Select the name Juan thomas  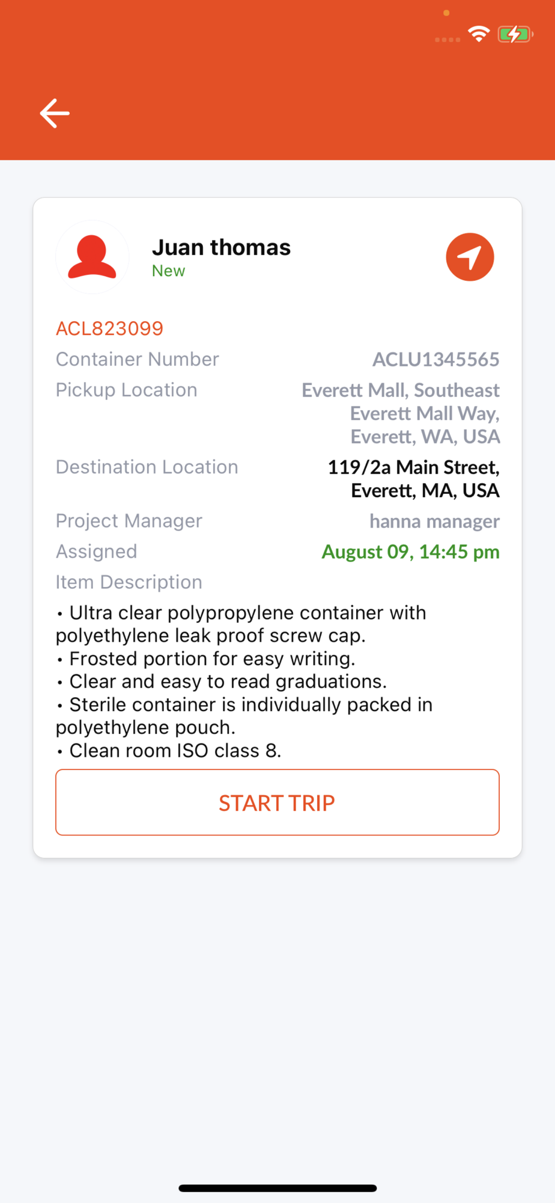221,247
